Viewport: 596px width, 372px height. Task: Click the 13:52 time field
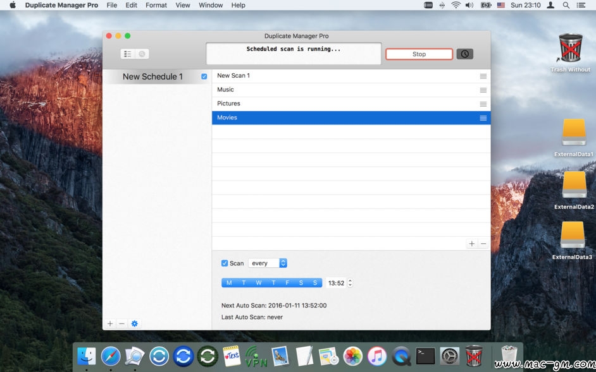336,283
